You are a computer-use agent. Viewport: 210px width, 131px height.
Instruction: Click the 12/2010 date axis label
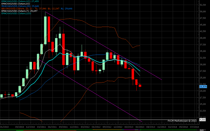coord(31,127)
